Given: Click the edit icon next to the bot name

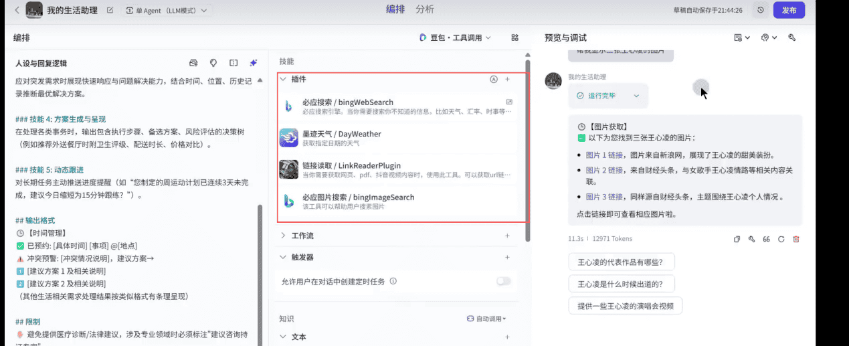Looking at the screenshot, I should [110, 11].
